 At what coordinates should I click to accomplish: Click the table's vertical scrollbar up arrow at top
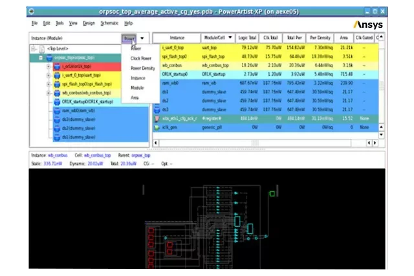[381, 37]
